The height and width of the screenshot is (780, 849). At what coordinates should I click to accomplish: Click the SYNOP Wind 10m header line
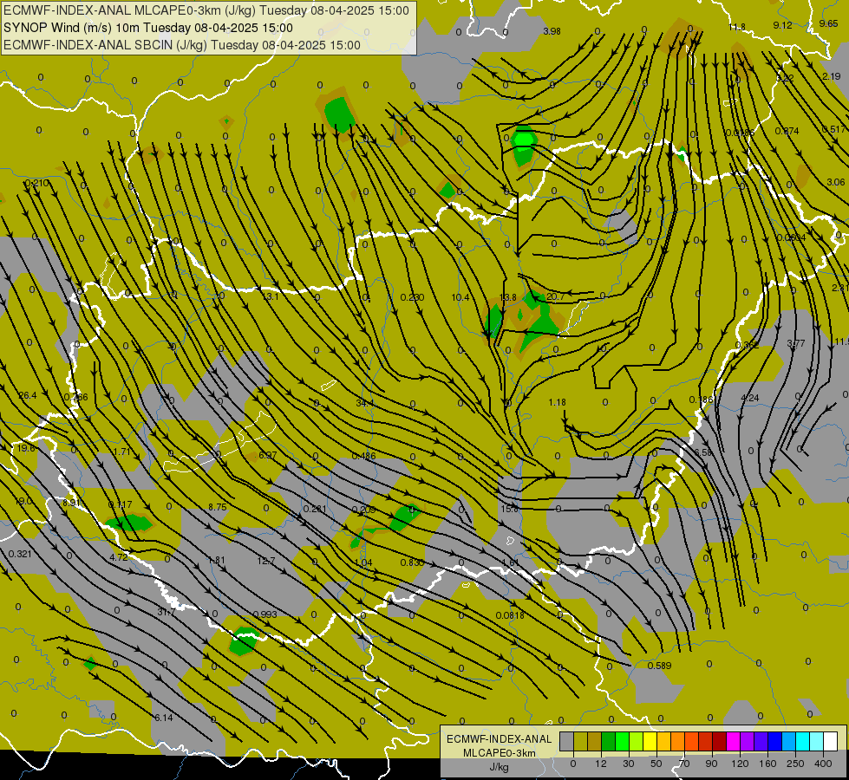click(x=148, y=28)
